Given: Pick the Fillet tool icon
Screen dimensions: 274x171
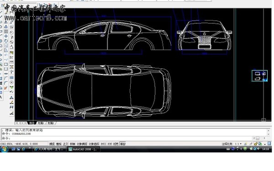Looking at the screenshot, I should pos(6,83).
